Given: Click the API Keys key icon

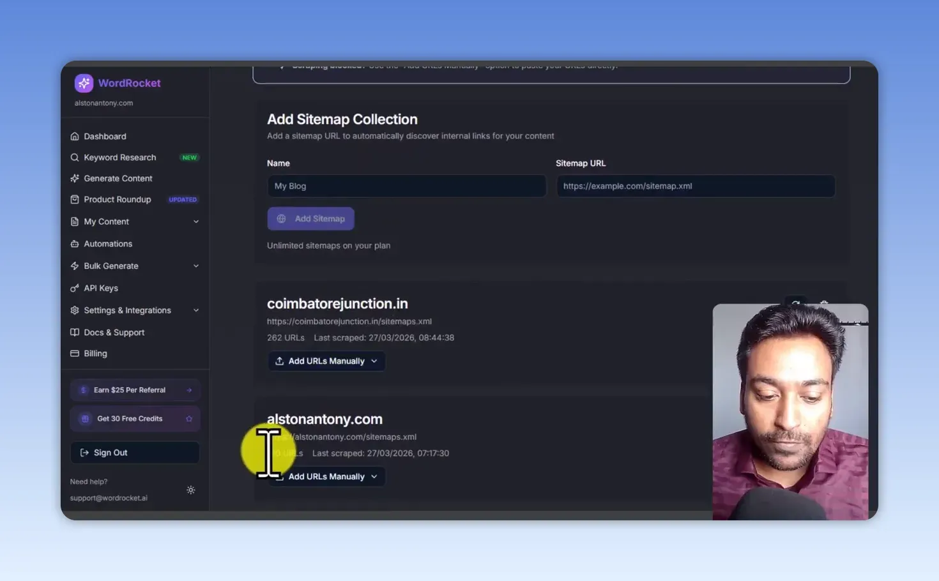Looking at the screenshot, I should (75, 288).
